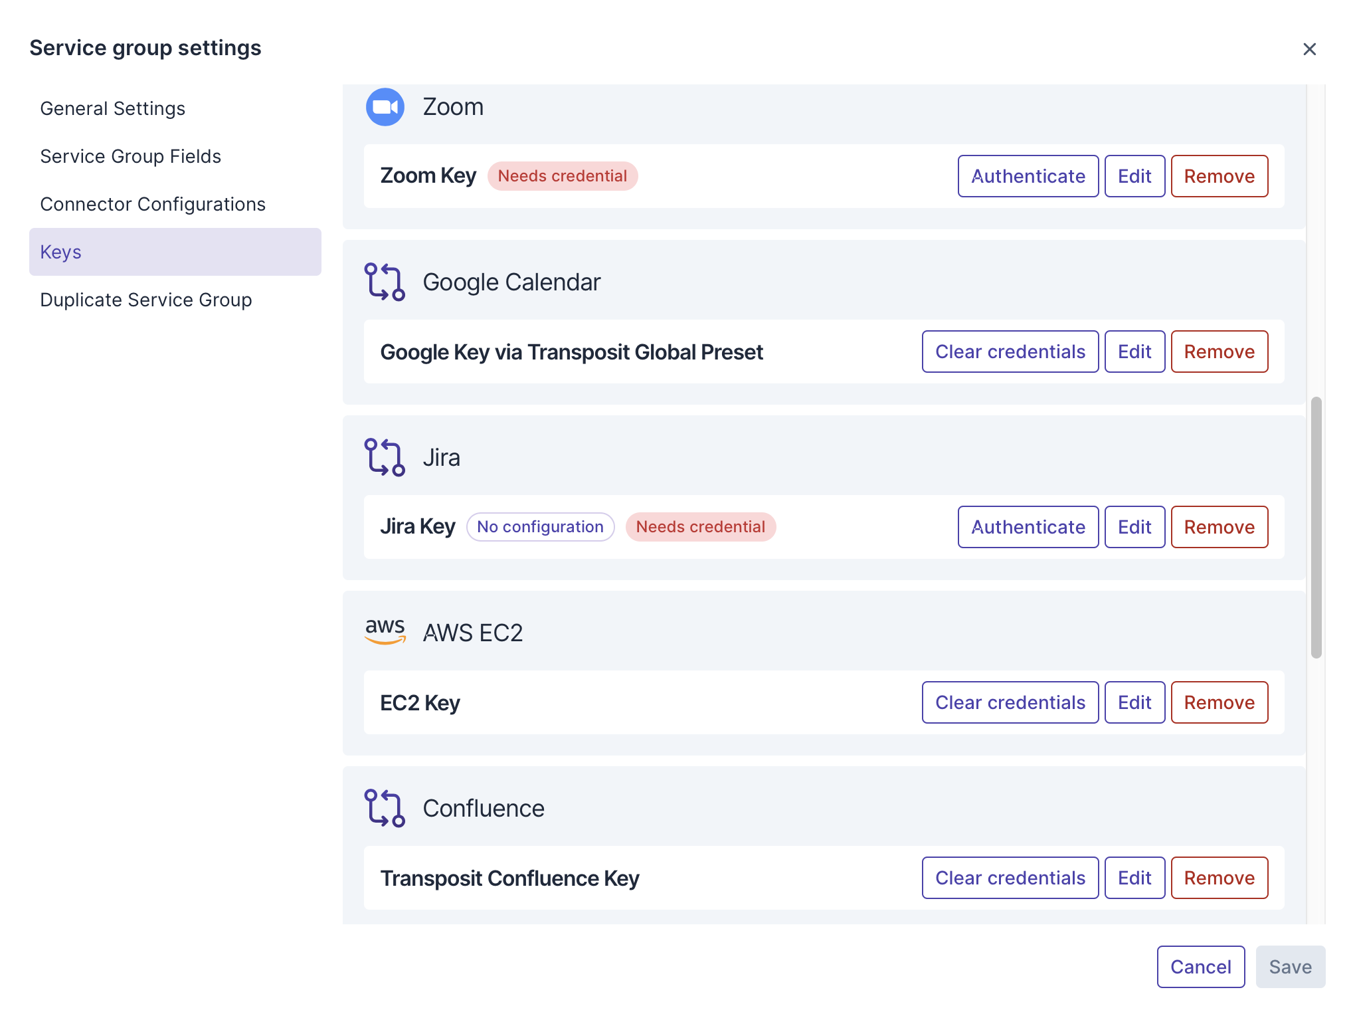Open General Settings section

coord(112,108)
